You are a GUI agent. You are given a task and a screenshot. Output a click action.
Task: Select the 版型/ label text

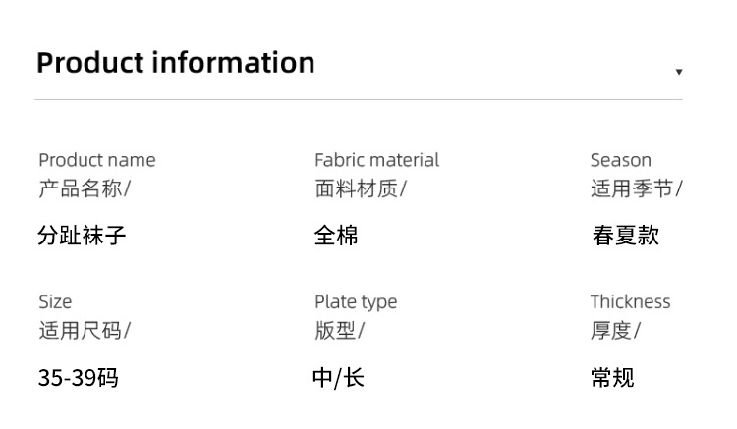click(x=339, y=331)
